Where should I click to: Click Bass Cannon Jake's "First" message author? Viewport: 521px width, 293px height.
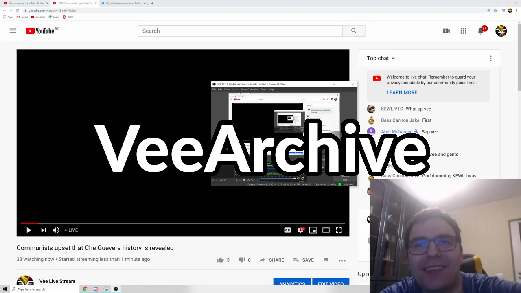click(x=400, y=120)
